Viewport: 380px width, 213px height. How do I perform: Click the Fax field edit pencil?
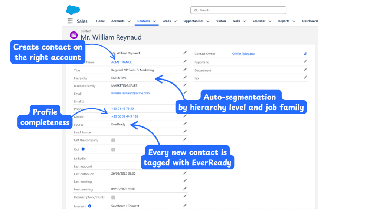[305, 77]
